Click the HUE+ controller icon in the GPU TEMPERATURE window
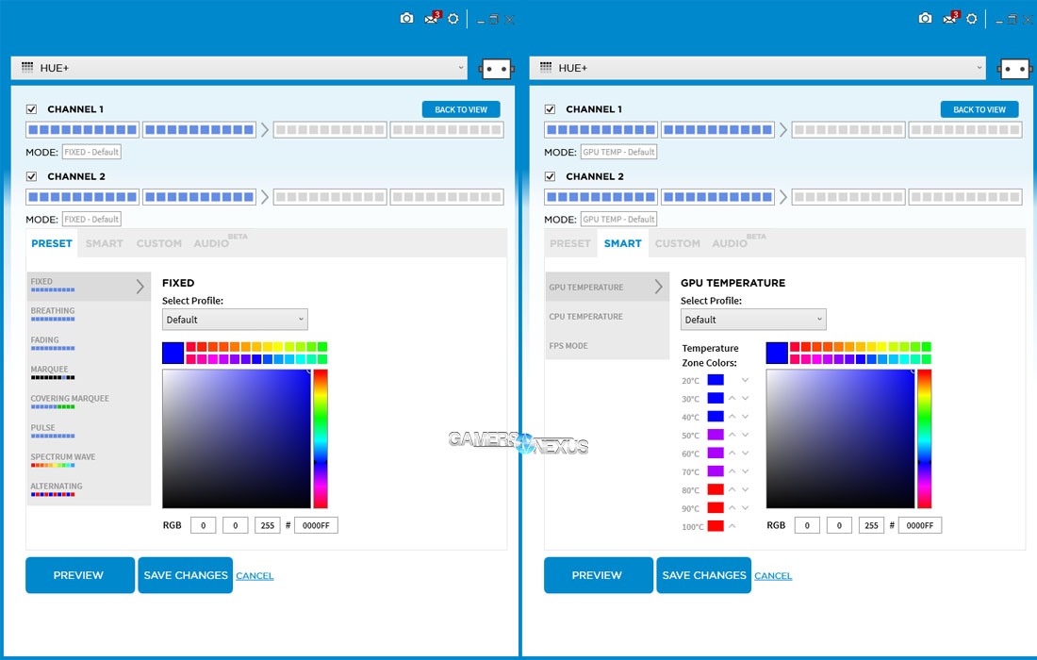Screen dimensions: 1037x660 [1014, 68]
